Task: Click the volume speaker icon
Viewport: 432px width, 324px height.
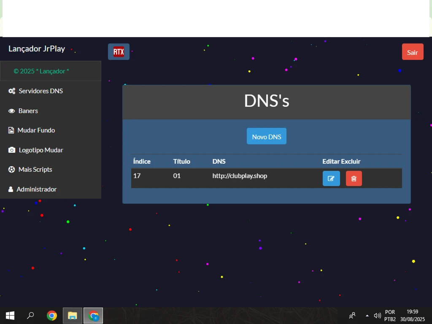Action: [377, 316]
